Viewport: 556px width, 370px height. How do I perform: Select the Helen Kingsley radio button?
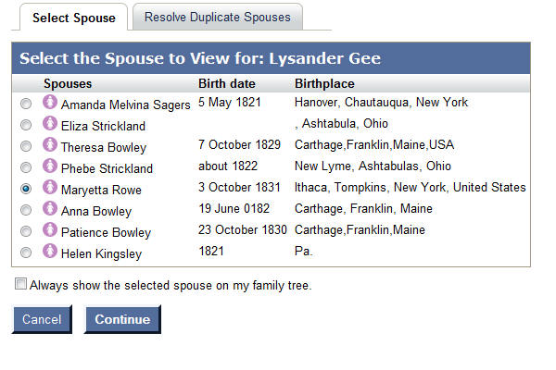pos(26,253)
